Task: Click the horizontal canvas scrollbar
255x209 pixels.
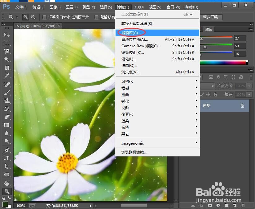Action: pos(134,206)
